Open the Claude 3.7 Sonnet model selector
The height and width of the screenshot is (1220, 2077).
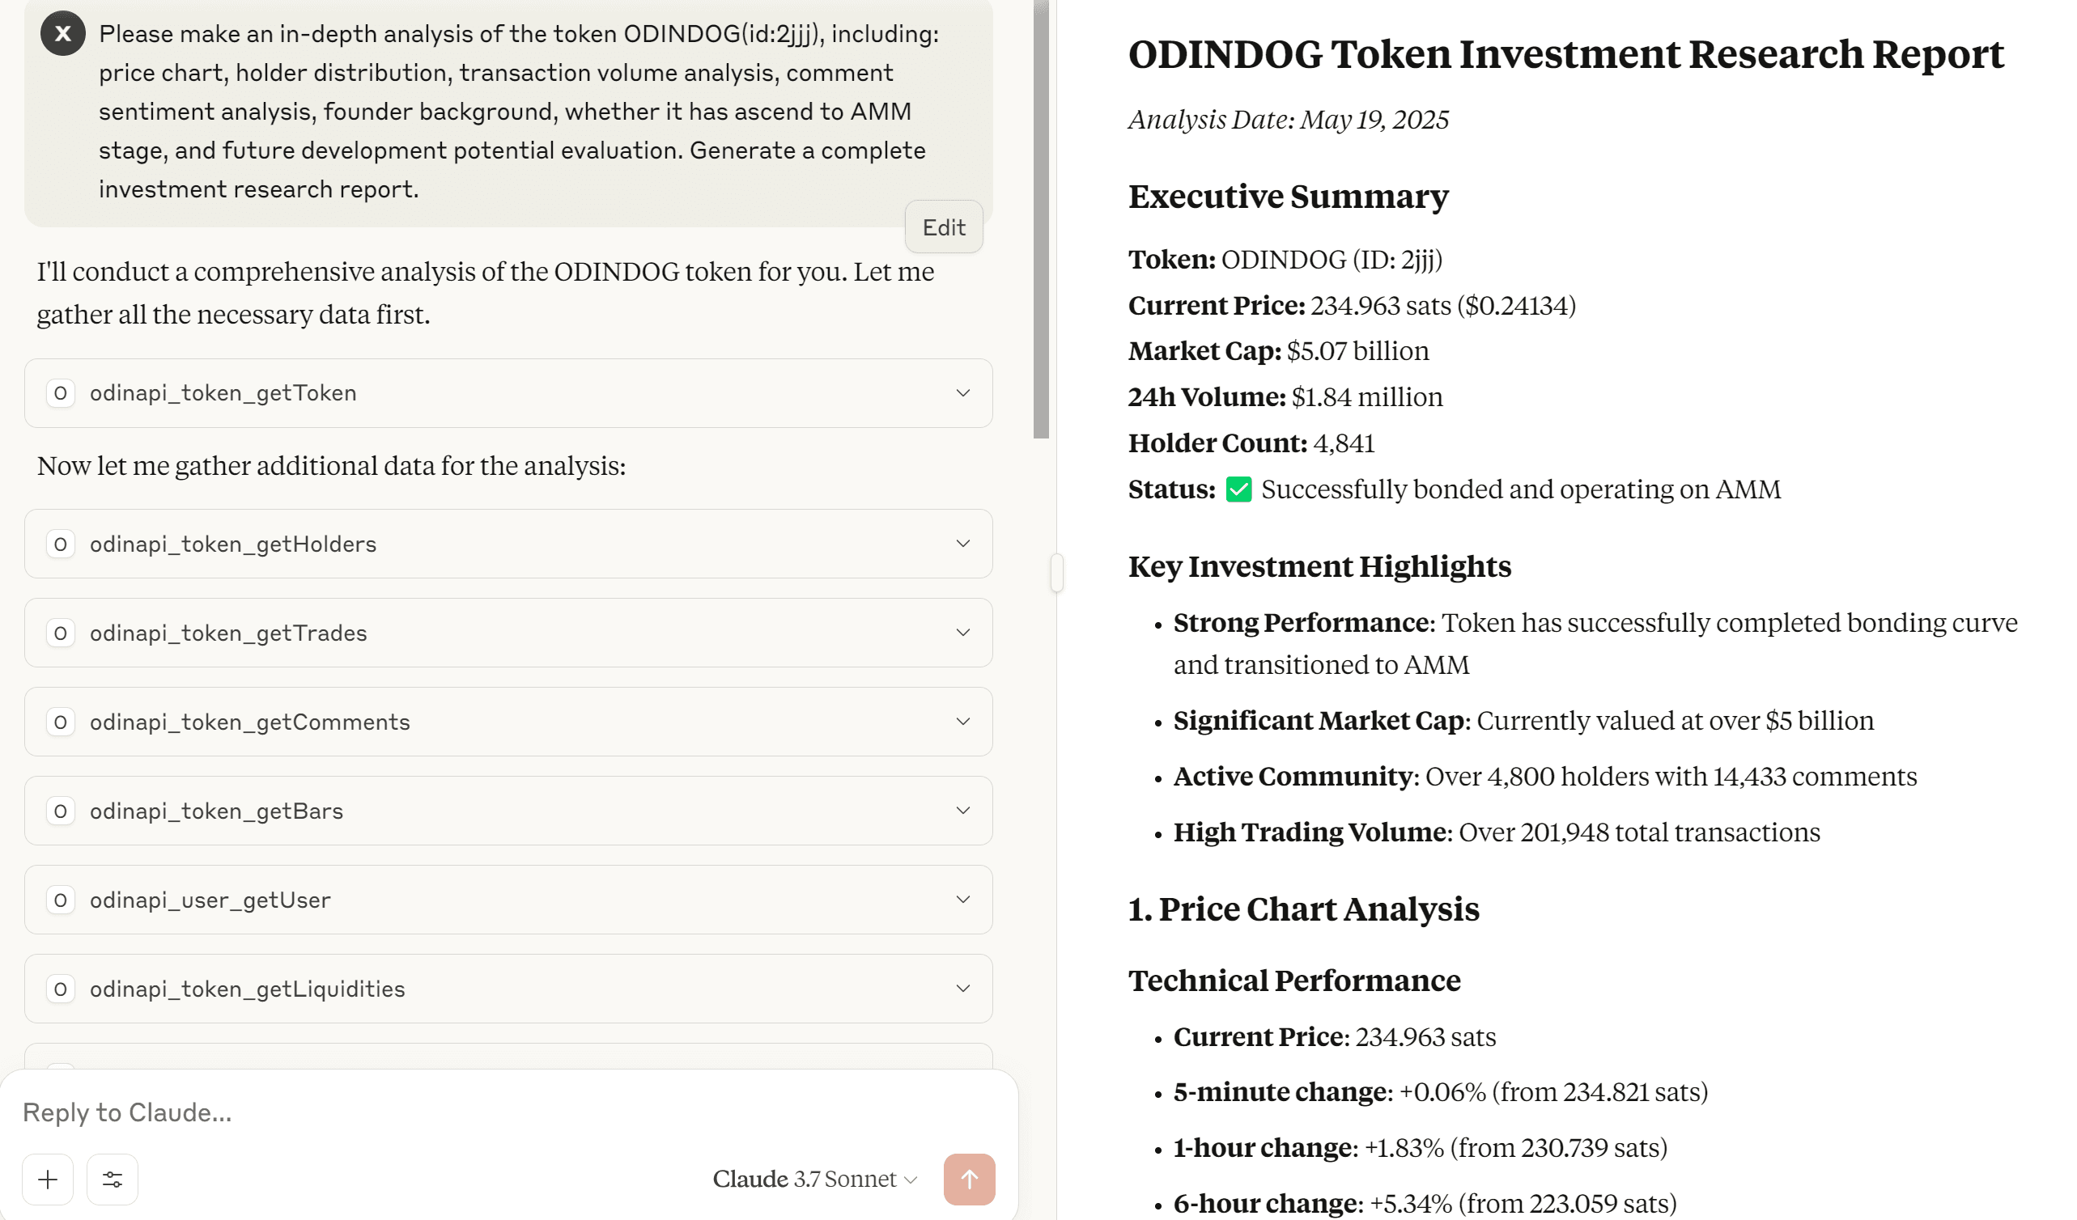pyautogui.click(x=815, y=1180)
